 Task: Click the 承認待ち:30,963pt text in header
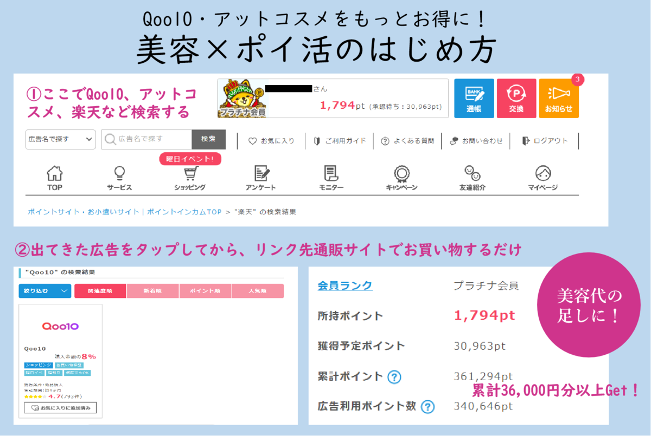(x=406, y=107)
